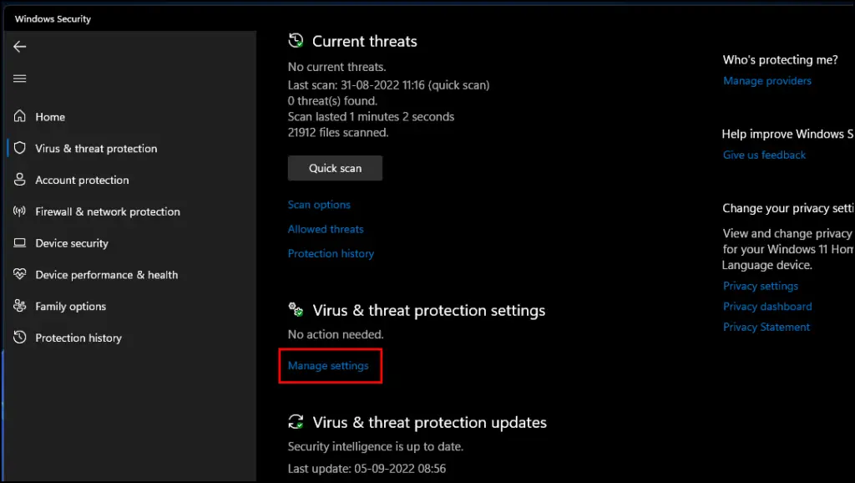Click the 'Who's protecting me?' heading
Image resolution: width=855 pixels, height=483 pixels.
[x=781, y=60]
